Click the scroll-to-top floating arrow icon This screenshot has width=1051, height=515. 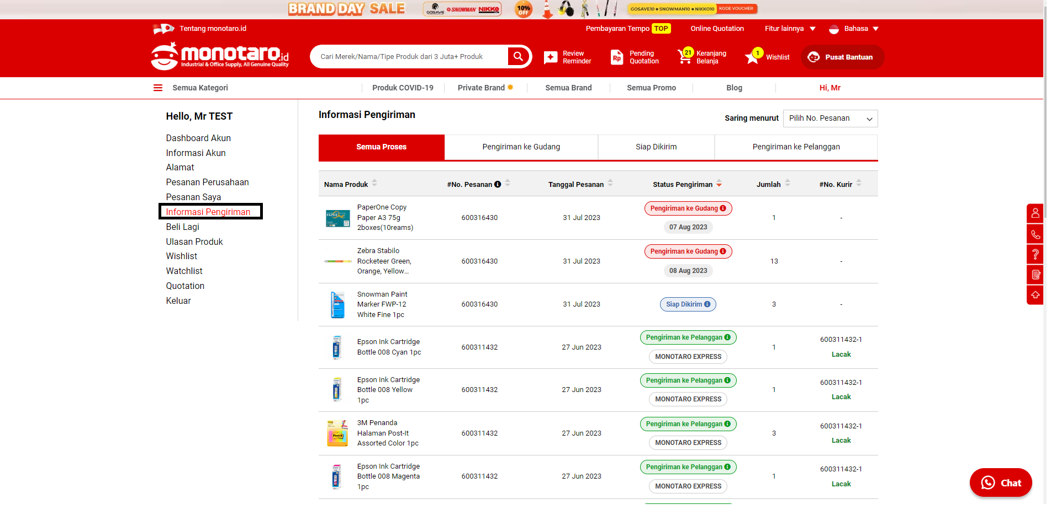1035,295
